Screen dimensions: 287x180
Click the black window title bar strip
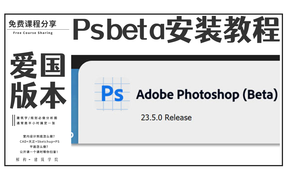pos(175,58)
